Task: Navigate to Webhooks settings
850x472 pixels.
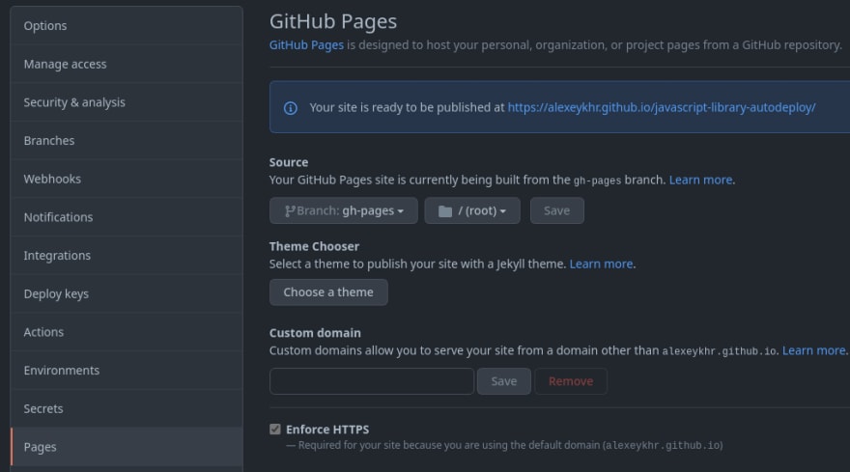Action: pos(127,179)
